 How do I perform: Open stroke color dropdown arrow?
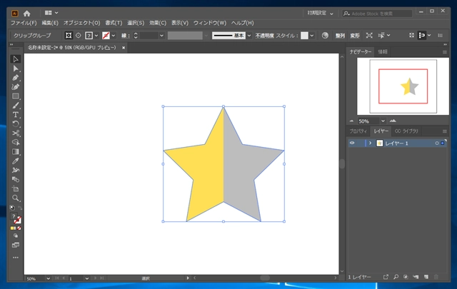(x=114, y=36)
